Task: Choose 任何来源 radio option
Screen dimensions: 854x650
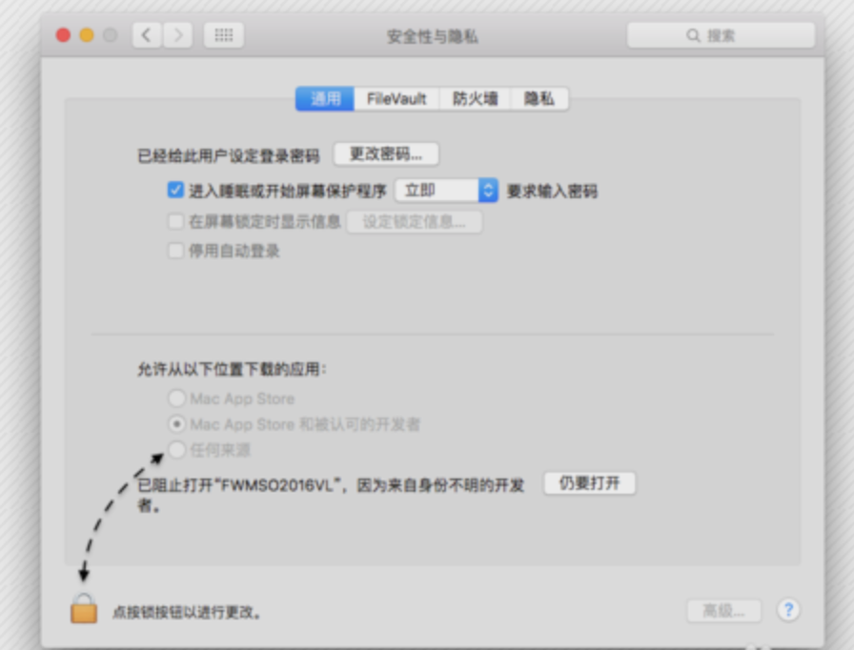Action: (x=176, y=450)
